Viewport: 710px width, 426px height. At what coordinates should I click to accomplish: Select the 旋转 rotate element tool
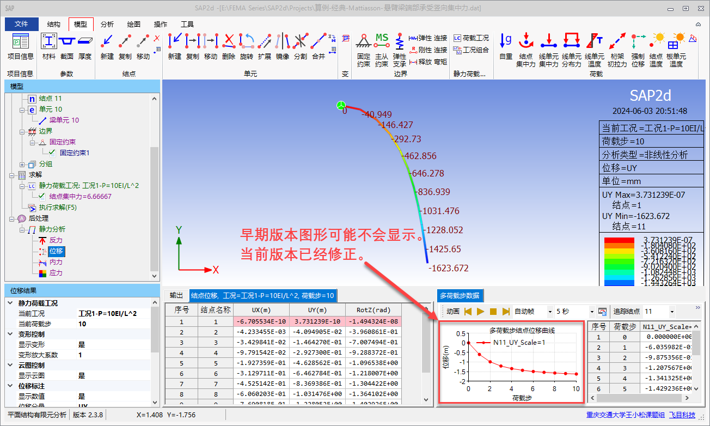pyautogui.click(x=247, y=46)
